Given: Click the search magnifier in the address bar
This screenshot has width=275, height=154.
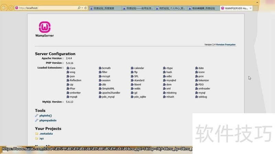Looking at the screenshot, I should tap(79, 8).
